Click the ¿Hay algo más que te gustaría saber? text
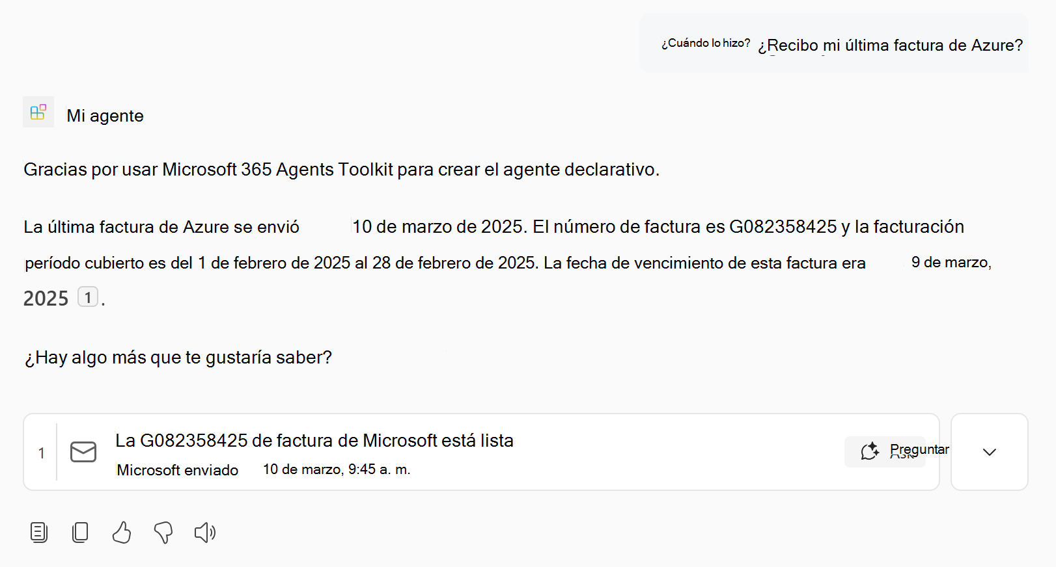The width and height of the screenshot is (1056, 567). coord(177,357)
